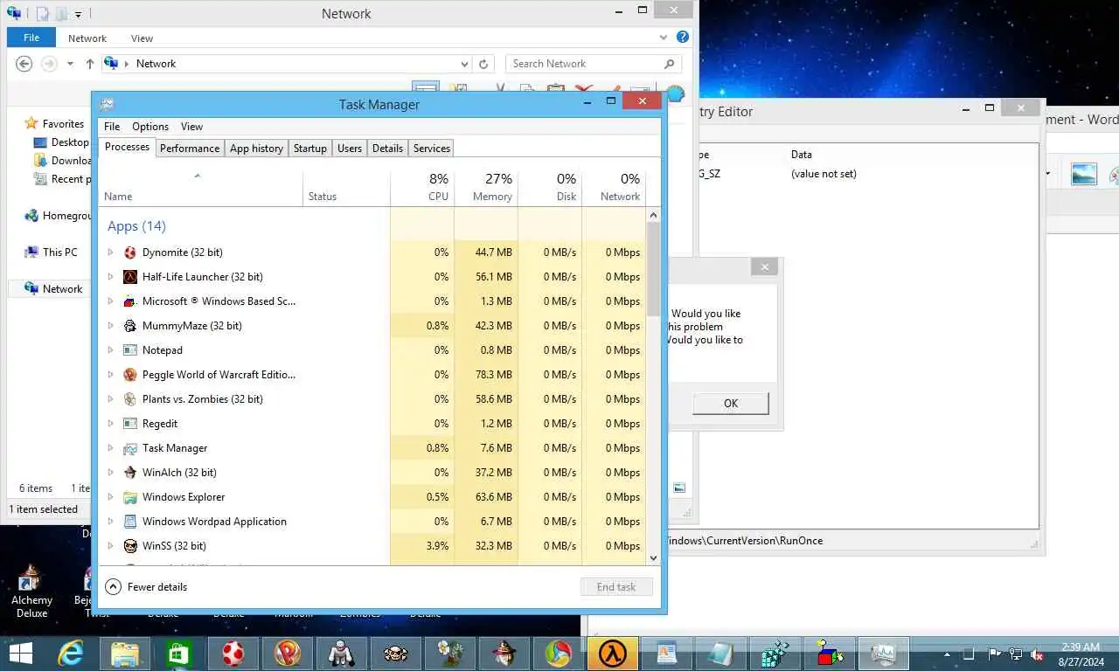Screen dimensions: 1119x671
Task: Select This PC in the Explorer sidebar
Action: (x=59, y=252)
